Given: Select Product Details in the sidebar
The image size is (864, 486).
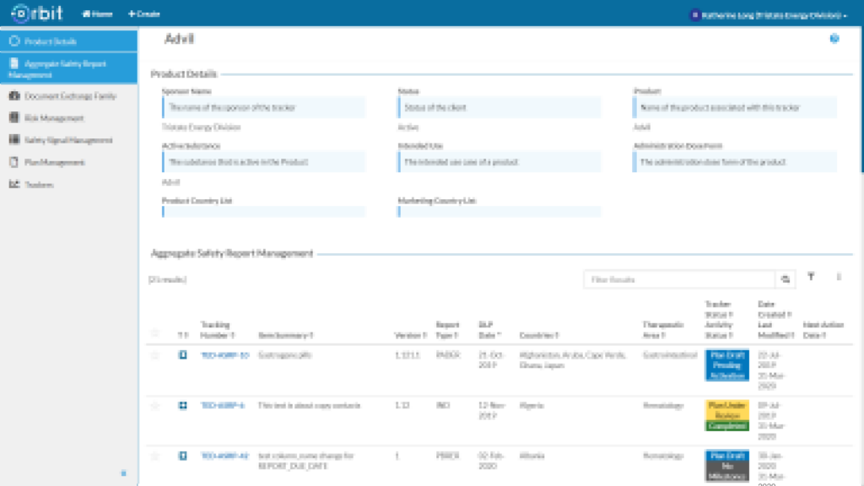Looking at the screenshot, I should [x=69, y=41].
